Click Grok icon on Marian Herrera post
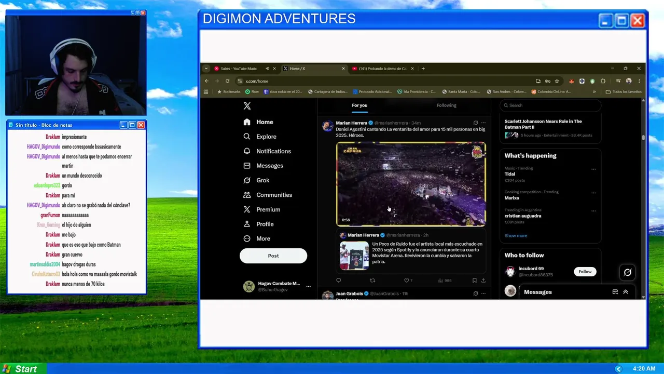664x374 pixels. coord(476,123)
